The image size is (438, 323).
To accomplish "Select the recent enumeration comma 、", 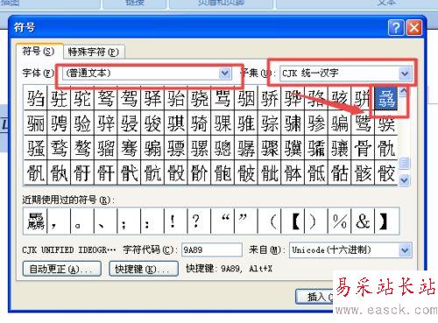I will click(105, 221).
